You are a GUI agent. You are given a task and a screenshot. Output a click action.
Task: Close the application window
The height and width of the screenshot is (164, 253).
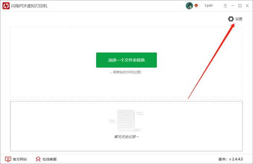(247, 6)
